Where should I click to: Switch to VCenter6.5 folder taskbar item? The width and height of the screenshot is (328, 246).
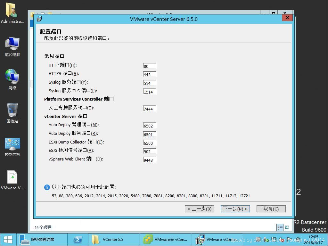click(x=114, y=240)
